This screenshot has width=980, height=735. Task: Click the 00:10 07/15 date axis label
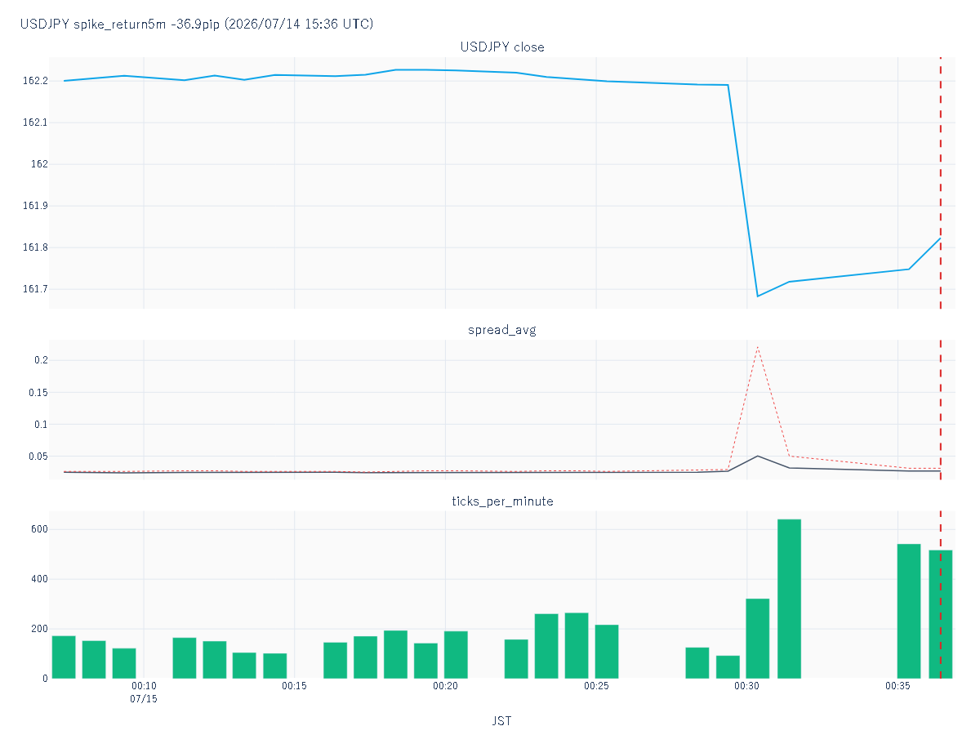click(144, 693)
